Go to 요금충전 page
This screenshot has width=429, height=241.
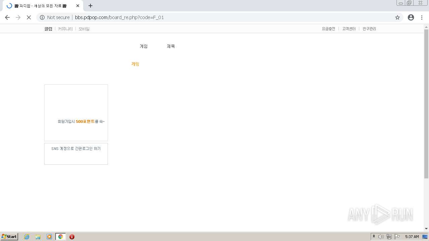coord(328,29)
